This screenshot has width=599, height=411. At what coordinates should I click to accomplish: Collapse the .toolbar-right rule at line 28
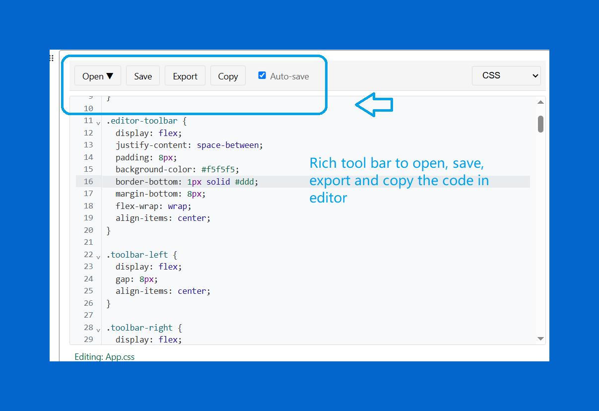click(98, 329)
